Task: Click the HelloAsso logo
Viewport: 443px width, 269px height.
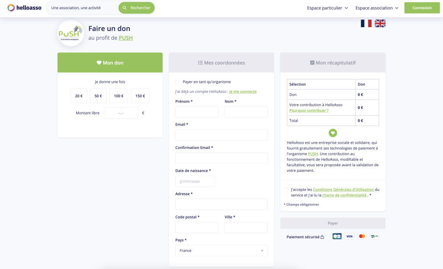Action: point(25,8)
